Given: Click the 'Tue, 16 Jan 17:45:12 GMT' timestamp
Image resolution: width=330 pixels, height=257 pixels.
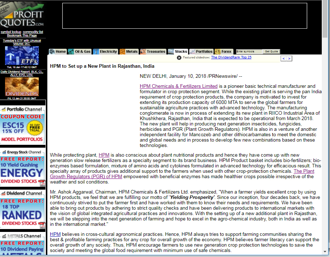Looking at the screenshot, I should tap(22, 67).
